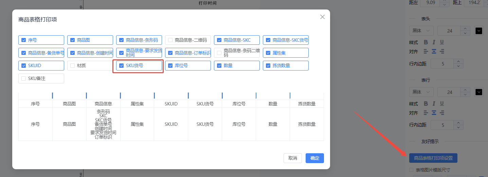Toggle bold icon in the 表行 style row
Viewport: 488px width, 177px height.
[x=426, y=104]
